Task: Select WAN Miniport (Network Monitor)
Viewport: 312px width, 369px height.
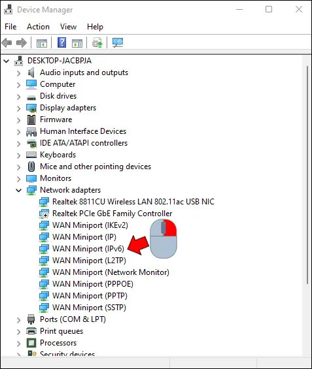Action: click(x=111, y=272)
